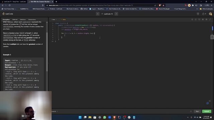214x120 pixels.
Task: Open Settings gear from taskbar
Action: click(100, 117)
